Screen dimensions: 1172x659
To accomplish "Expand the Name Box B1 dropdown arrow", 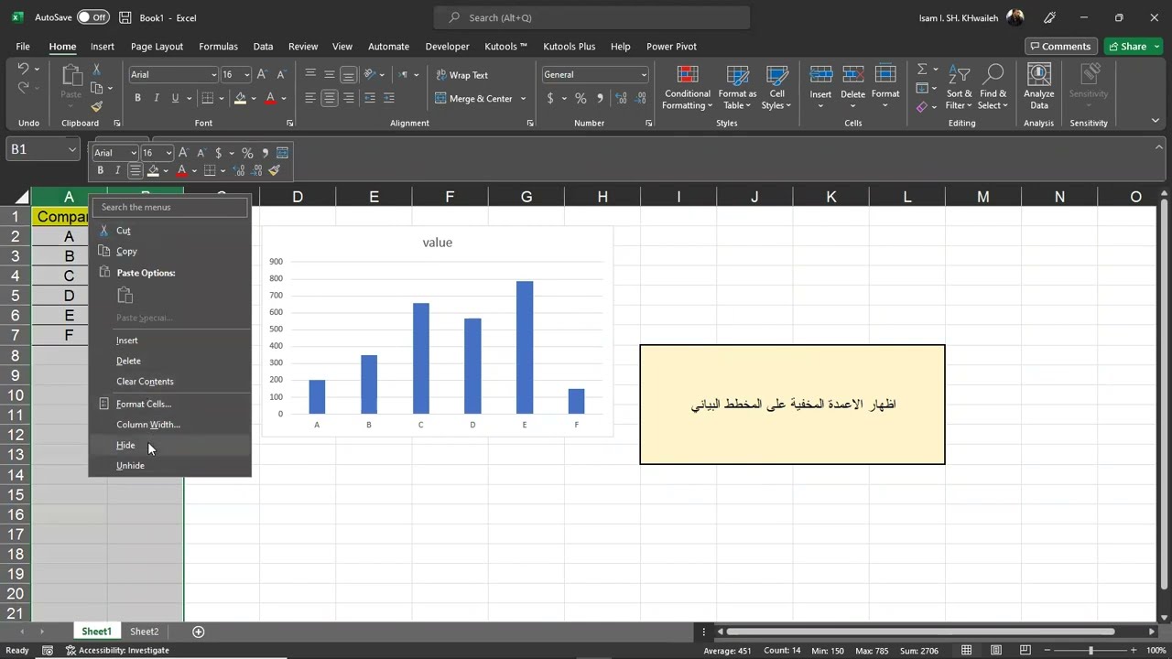I will [72, 149].
